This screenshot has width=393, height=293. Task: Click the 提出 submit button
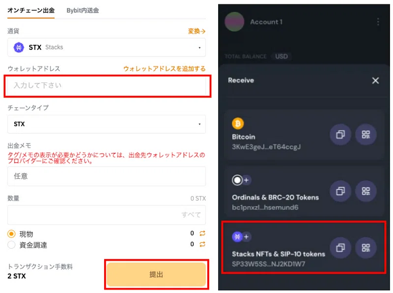(156, 274)
